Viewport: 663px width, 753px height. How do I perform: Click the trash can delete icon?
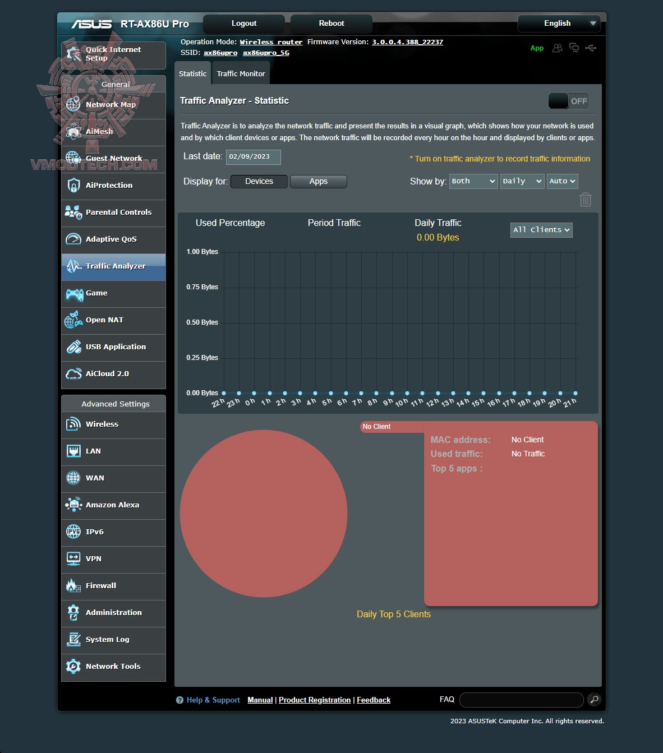click(586, 200)
